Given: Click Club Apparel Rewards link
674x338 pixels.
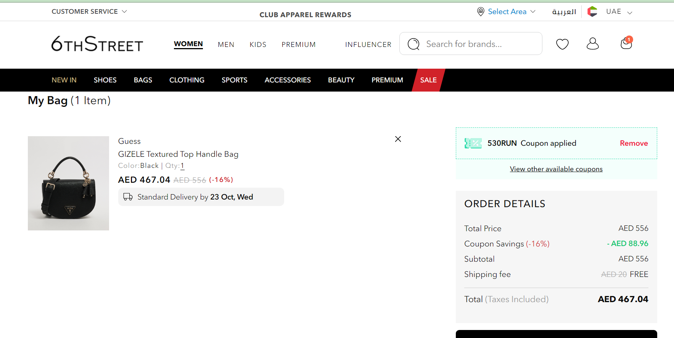Looking at the screenshot, I should pos(306,15).
